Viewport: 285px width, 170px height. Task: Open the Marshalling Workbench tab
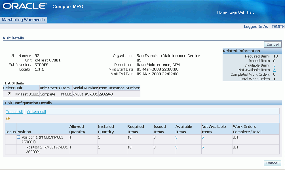23,20
